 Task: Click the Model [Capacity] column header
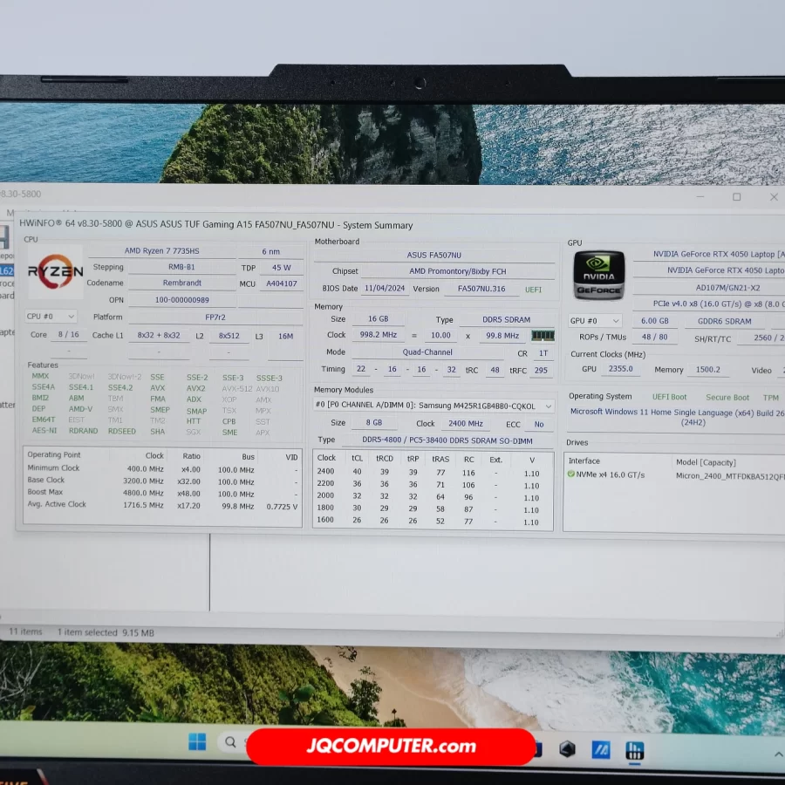pyautogui.click(x=705, y=462)
